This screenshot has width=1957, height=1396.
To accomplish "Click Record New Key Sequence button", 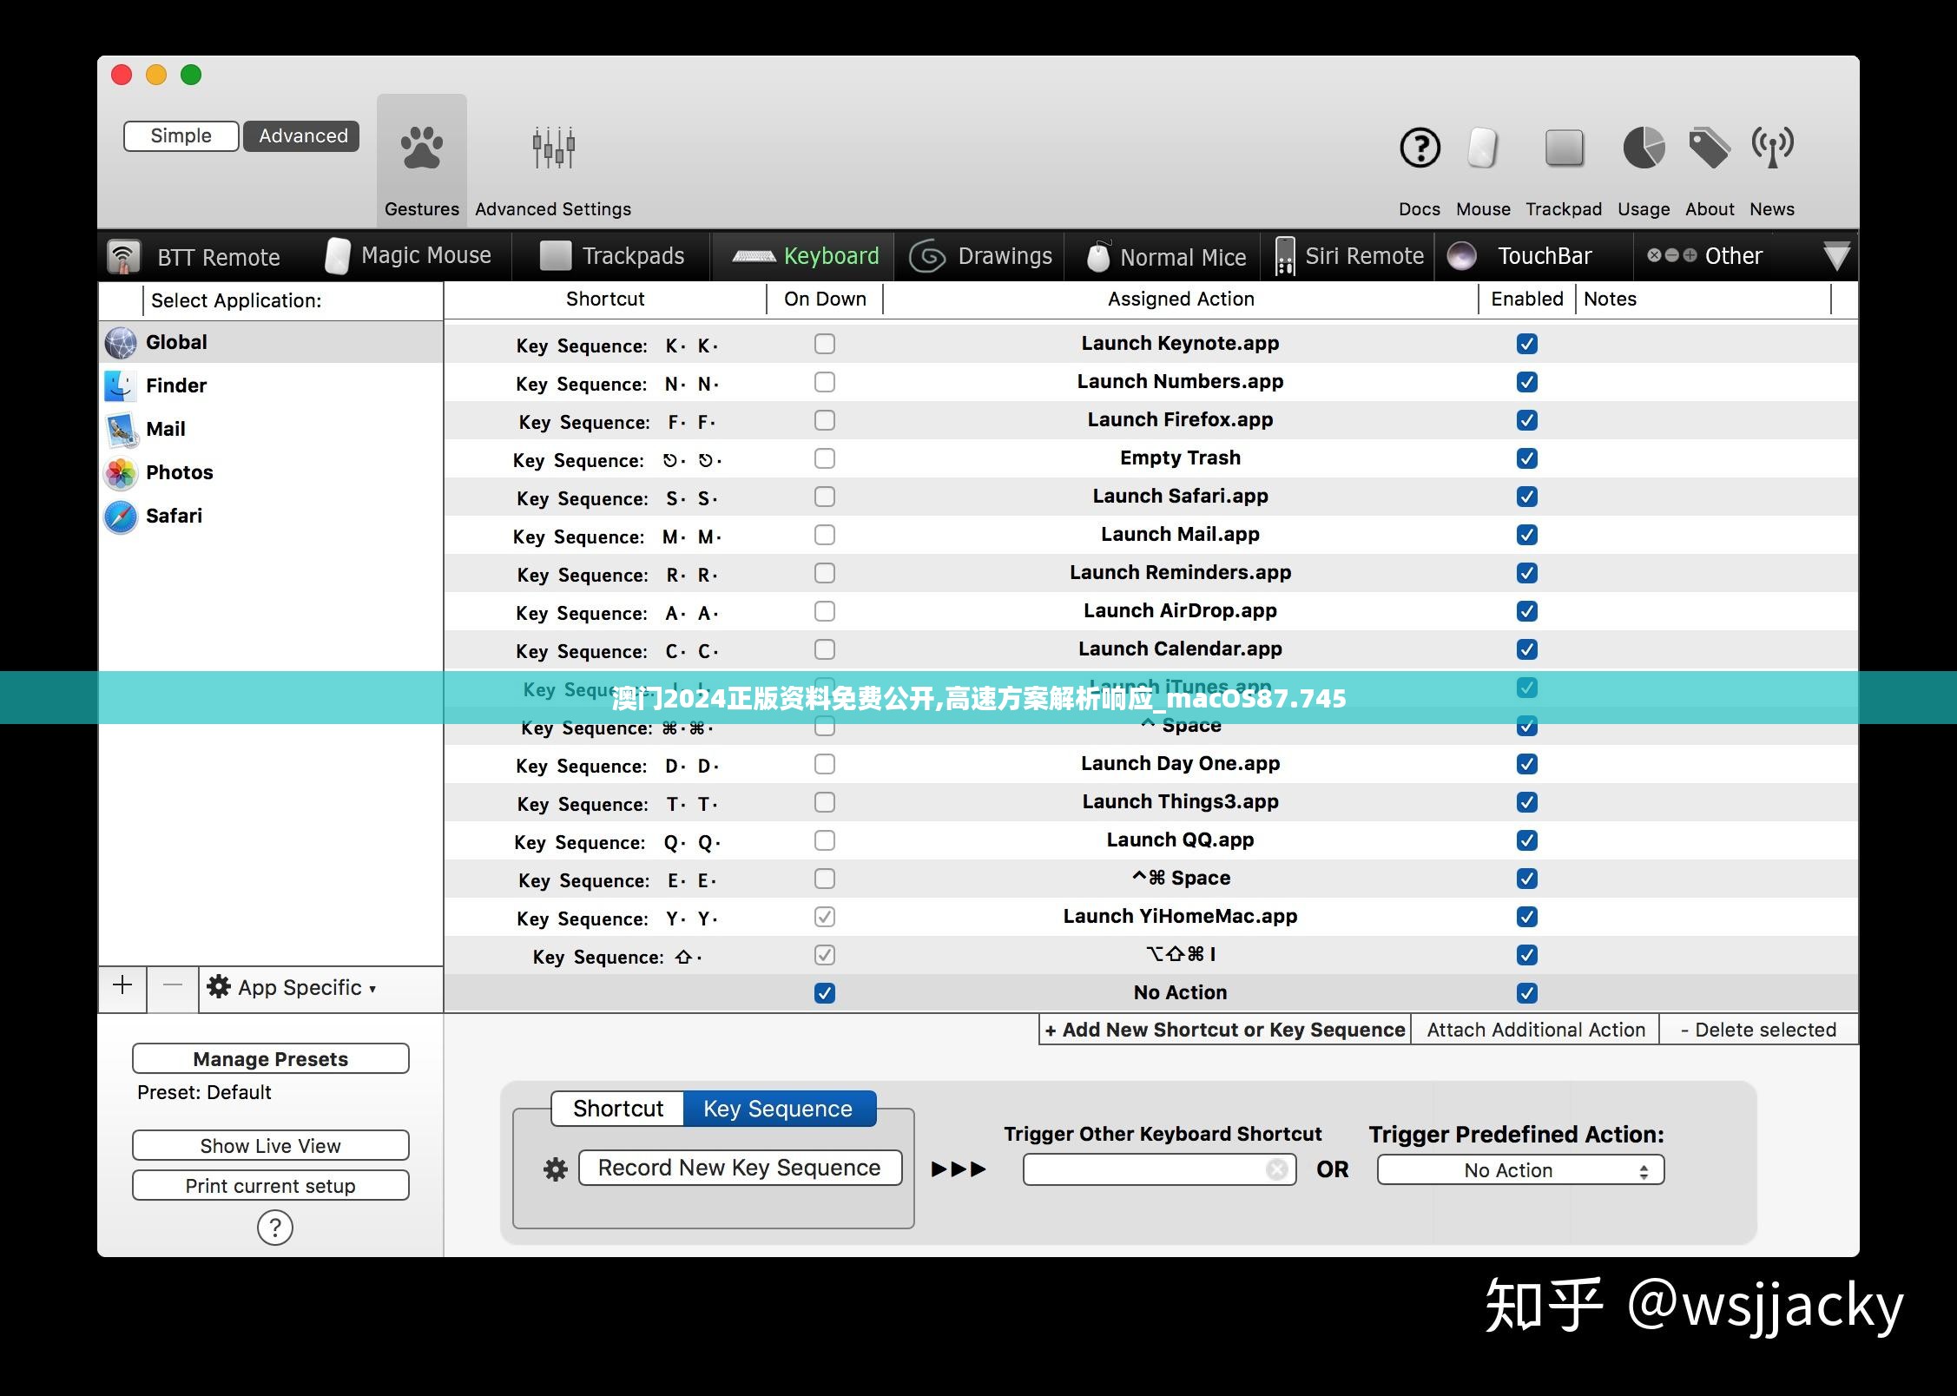I will [740, 1169].
